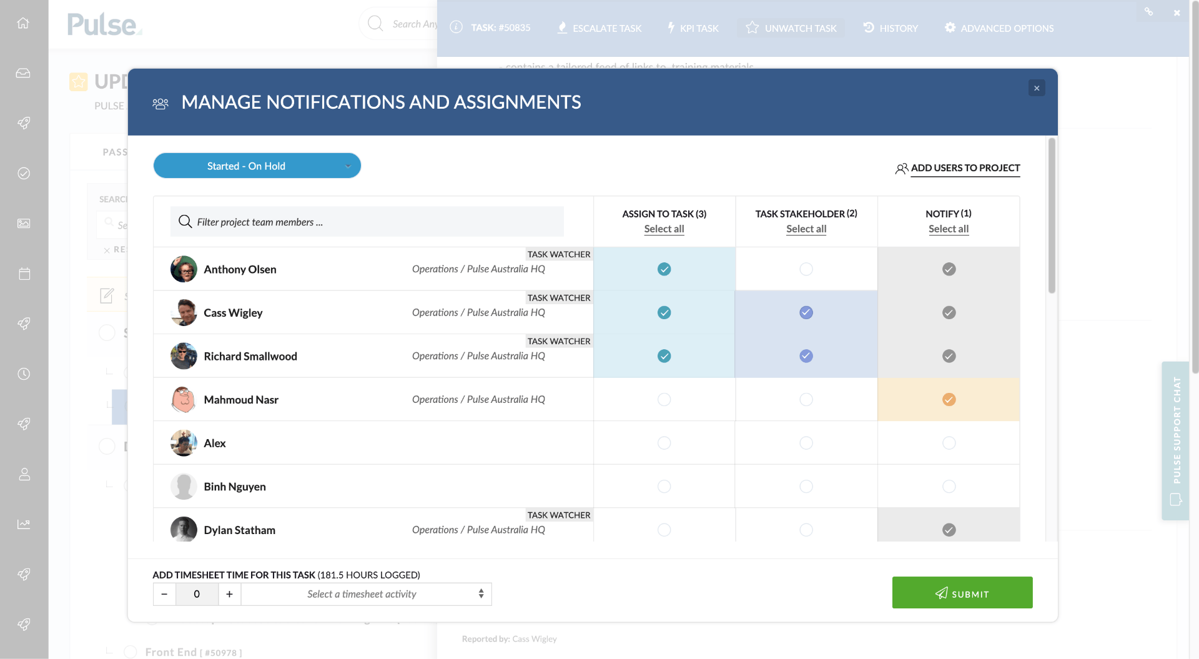Click the chat document icon on Pulse Support Chat

[1176, 500]
